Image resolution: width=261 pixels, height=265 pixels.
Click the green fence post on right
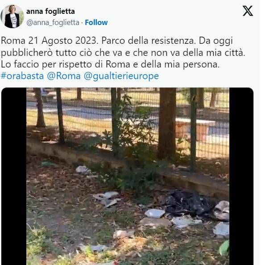pyautogui.click(x=193, y=129)
